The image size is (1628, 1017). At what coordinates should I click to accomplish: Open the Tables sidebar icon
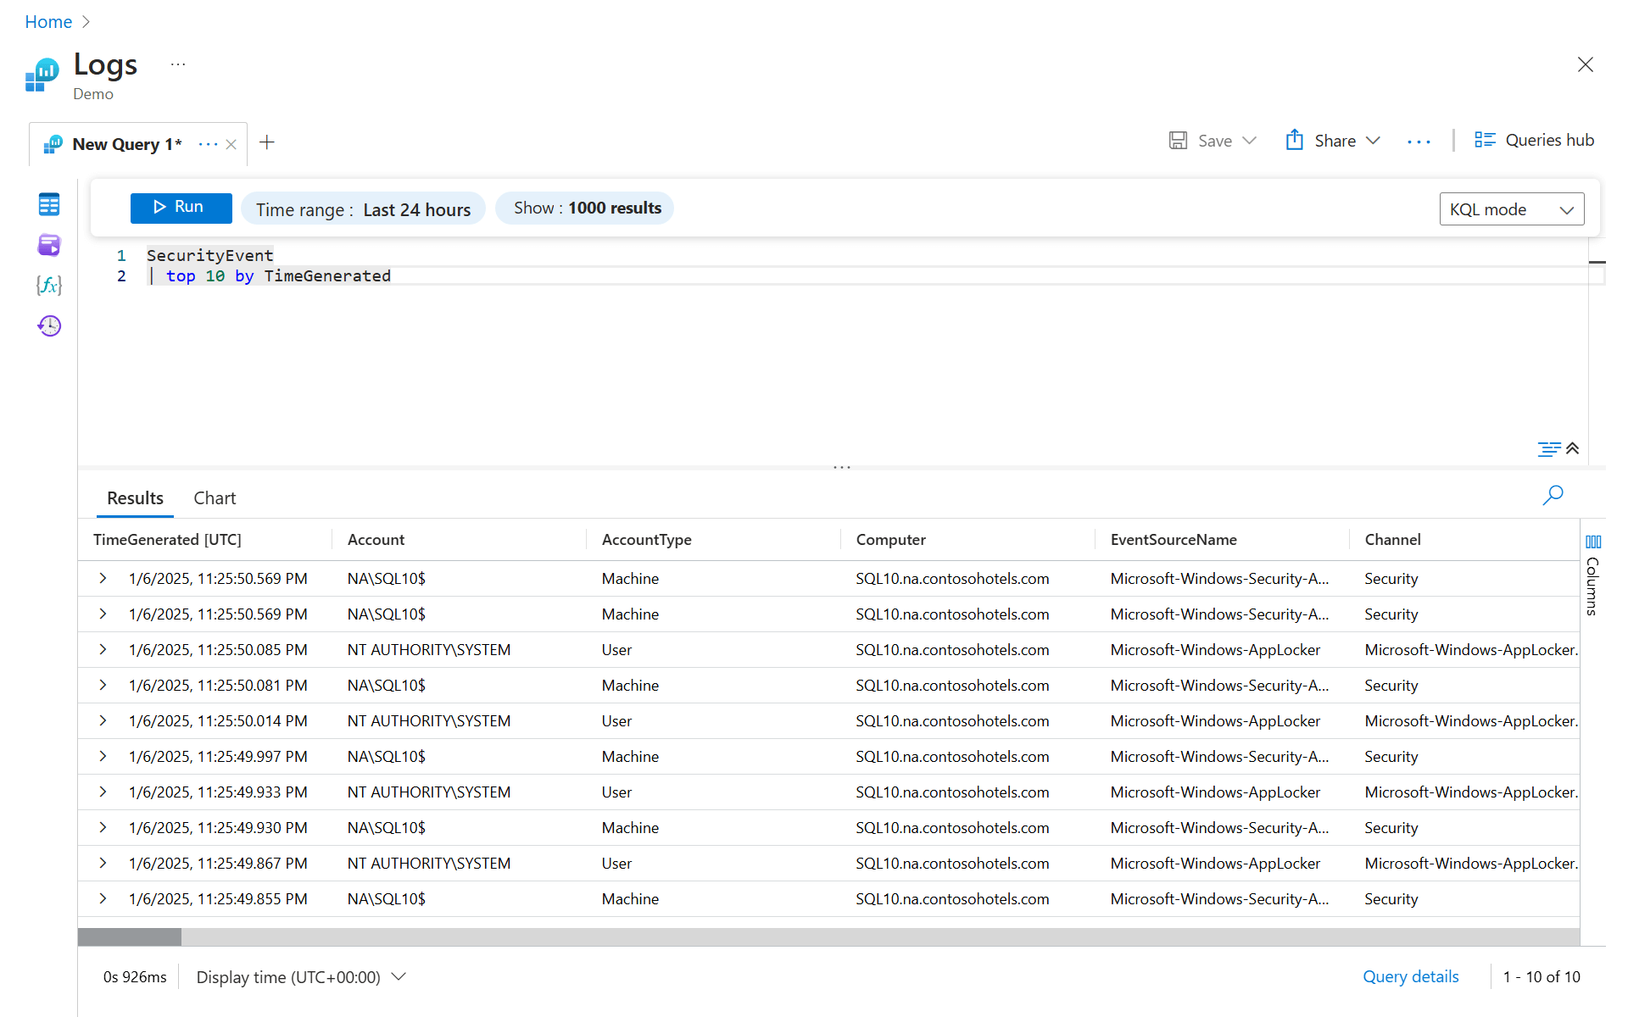coord(49,204)
